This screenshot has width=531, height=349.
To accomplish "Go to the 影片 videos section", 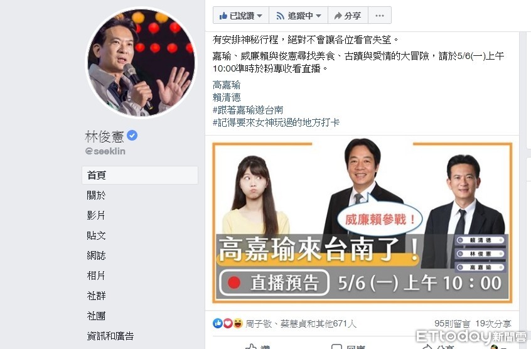I will click(x=96, y=215).
